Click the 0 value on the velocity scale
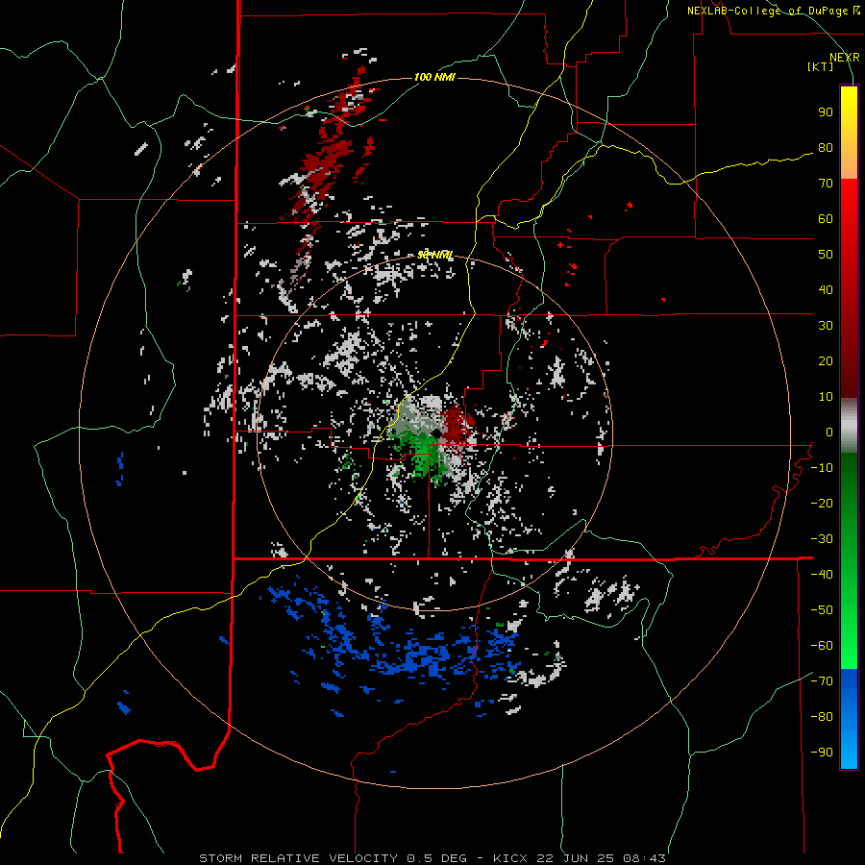 point(829,432)
